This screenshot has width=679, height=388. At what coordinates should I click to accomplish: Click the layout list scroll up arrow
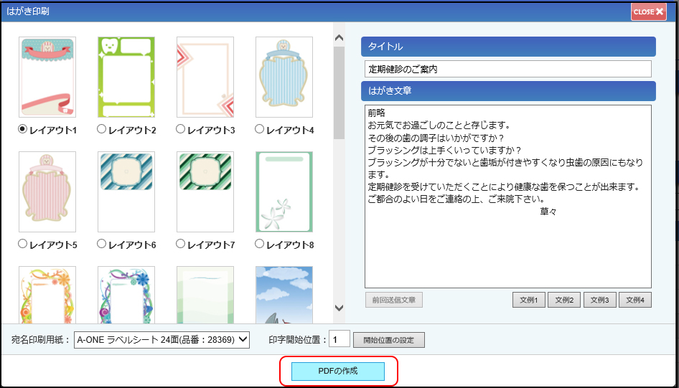click(x=339, y=38)
